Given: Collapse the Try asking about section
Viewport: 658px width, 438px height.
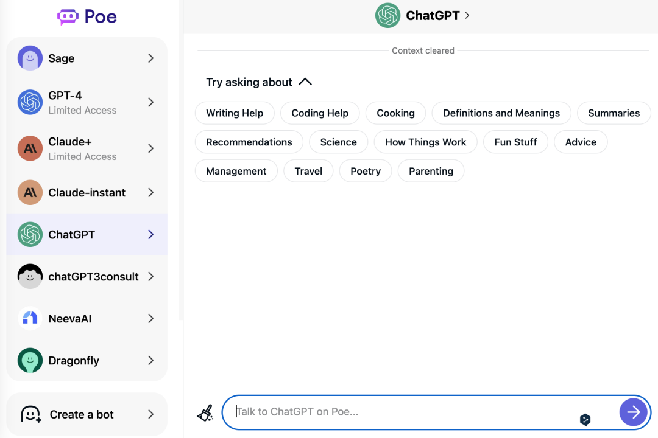Looking at the screenshot, I should tap(305, 82).
